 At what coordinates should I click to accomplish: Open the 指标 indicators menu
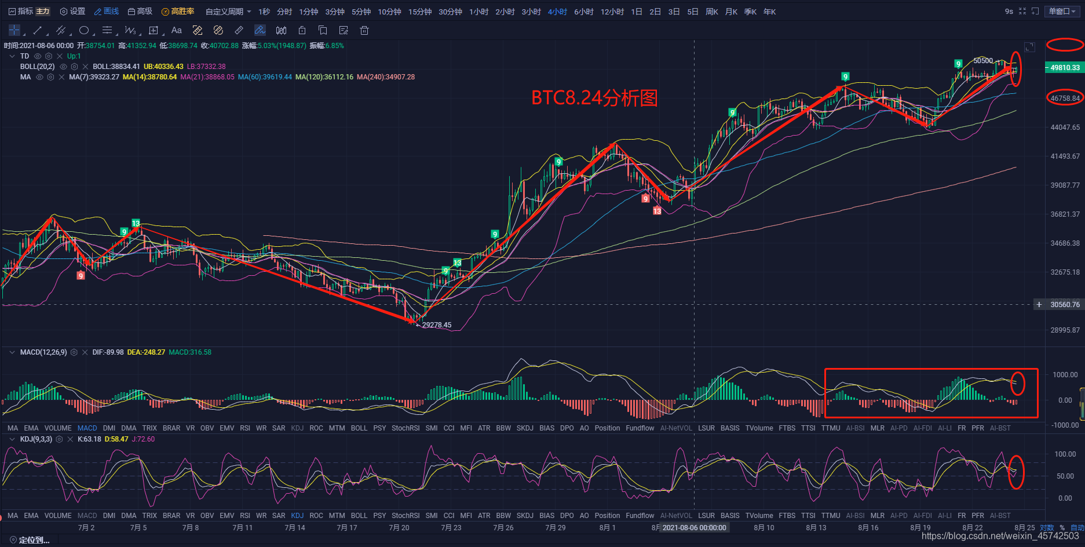21,12
